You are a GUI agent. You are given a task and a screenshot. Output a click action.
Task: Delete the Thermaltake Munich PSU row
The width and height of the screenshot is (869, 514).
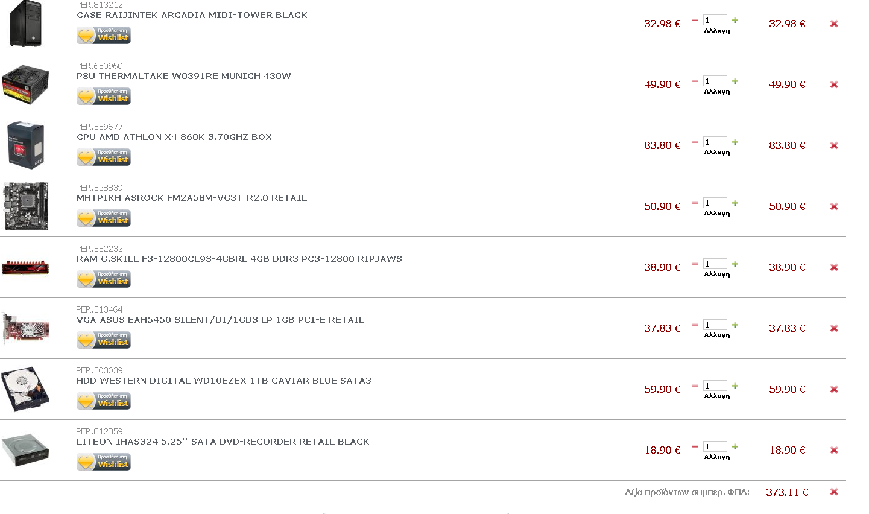pyautogui.click(x=834, y=84)
